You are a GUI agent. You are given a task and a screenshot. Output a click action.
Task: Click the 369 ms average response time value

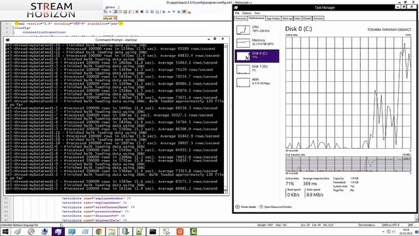[x=310, y=184]
